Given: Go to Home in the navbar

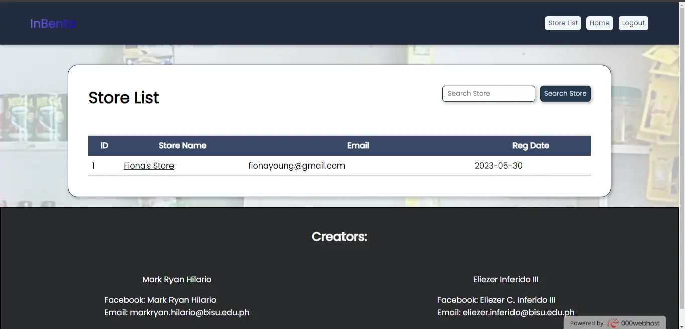Looking at the screenshot, I should tap(599, 23).
